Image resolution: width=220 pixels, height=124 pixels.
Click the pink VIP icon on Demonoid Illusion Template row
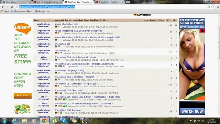(x=64, y=66)
